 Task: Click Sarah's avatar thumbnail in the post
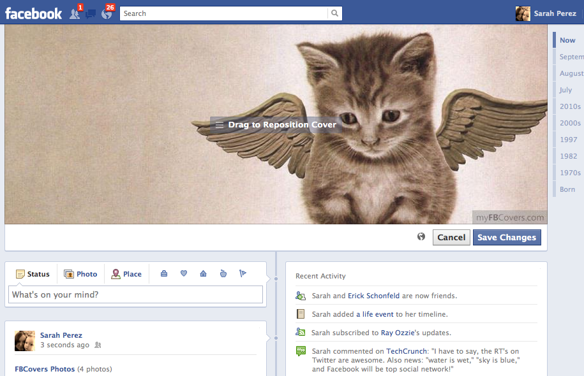pyautogui.click(x=25, y=341)
